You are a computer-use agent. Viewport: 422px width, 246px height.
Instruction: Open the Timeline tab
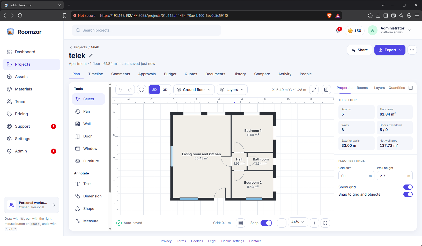(95, 74)
